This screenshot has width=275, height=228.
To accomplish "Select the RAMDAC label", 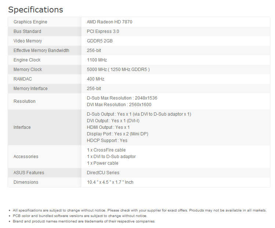I will pyautogui.click(x=23, y=79).
